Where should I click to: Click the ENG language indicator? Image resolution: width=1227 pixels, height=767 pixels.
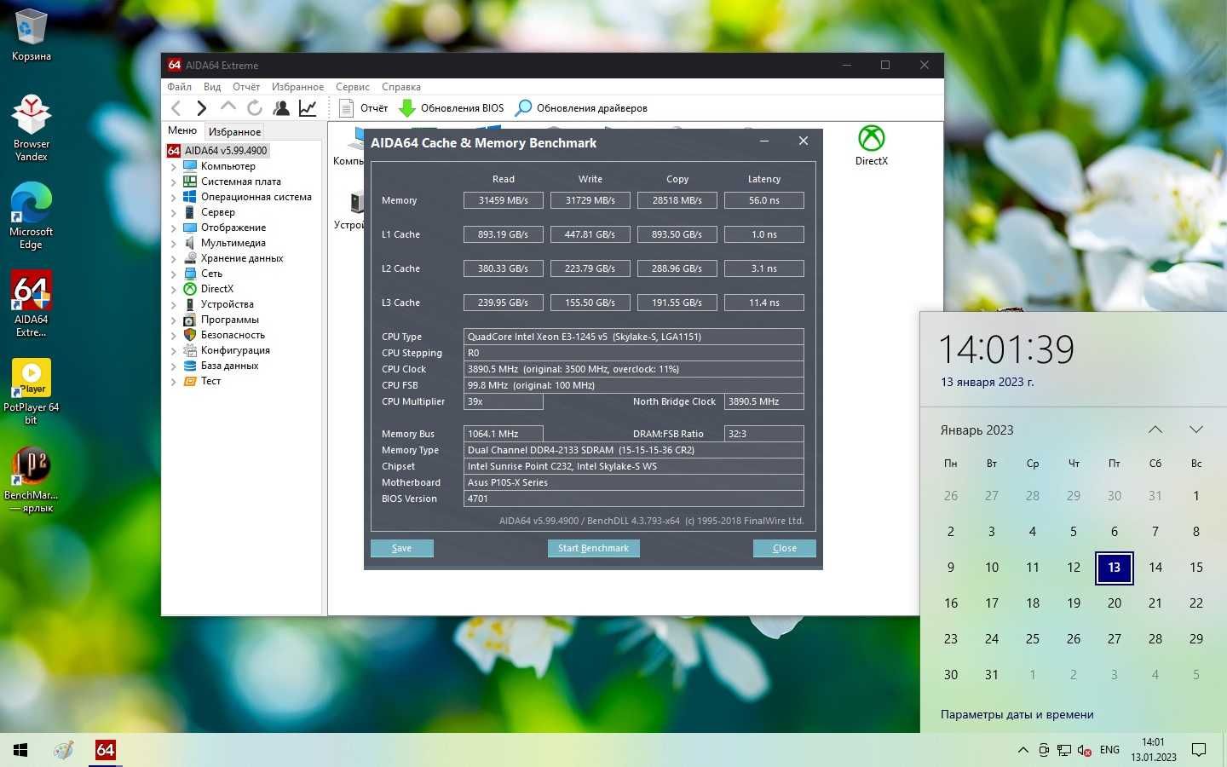pos(1109,750)
